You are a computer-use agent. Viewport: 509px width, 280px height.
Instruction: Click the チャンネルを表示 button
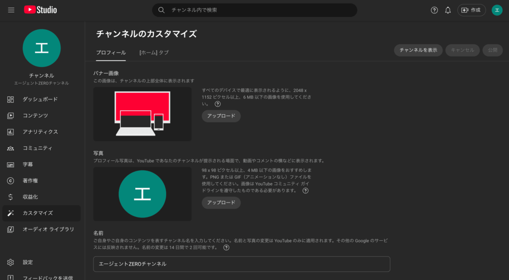click(418, 50)
